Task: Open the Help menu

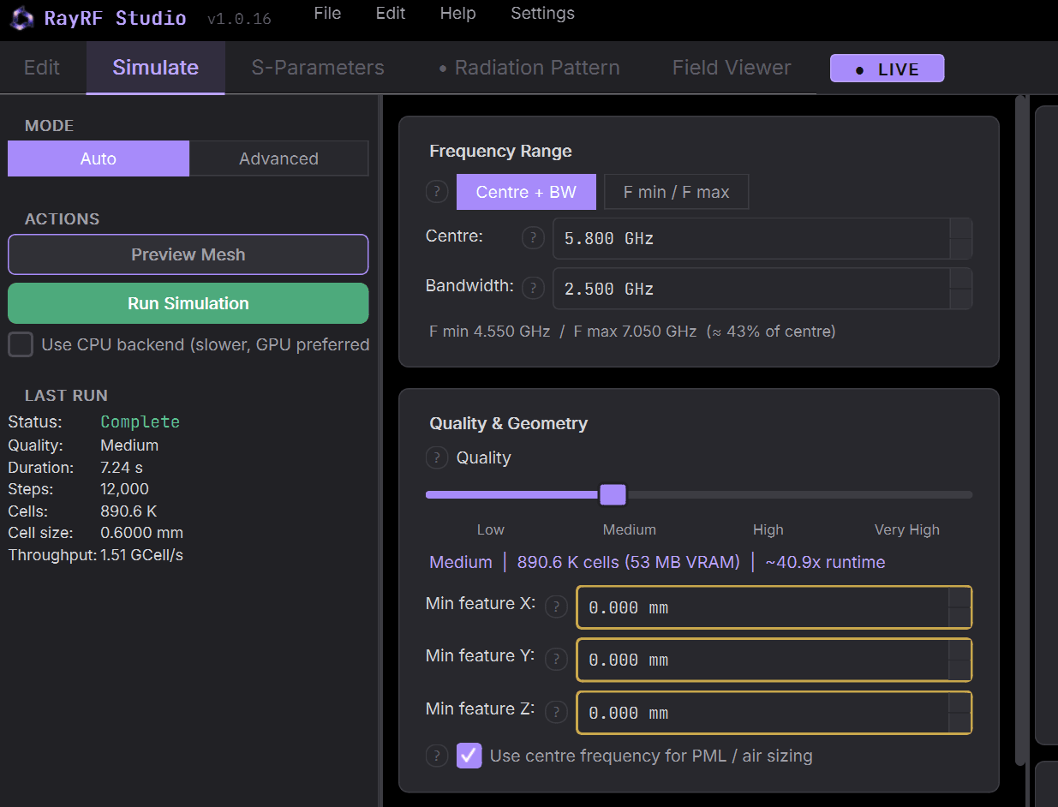Action: [457, 13]
